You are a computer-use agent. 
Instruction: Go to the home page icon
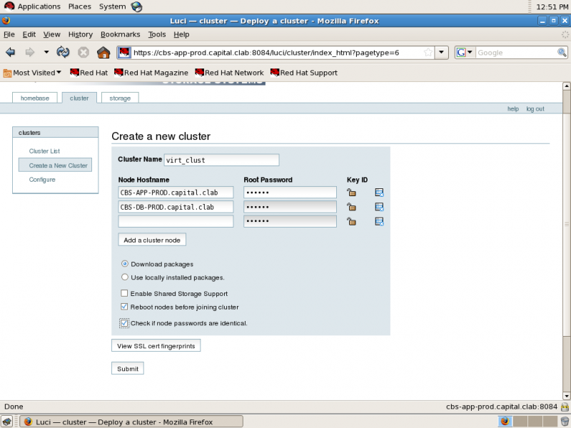pyautogui.click(x=103, y=52)
